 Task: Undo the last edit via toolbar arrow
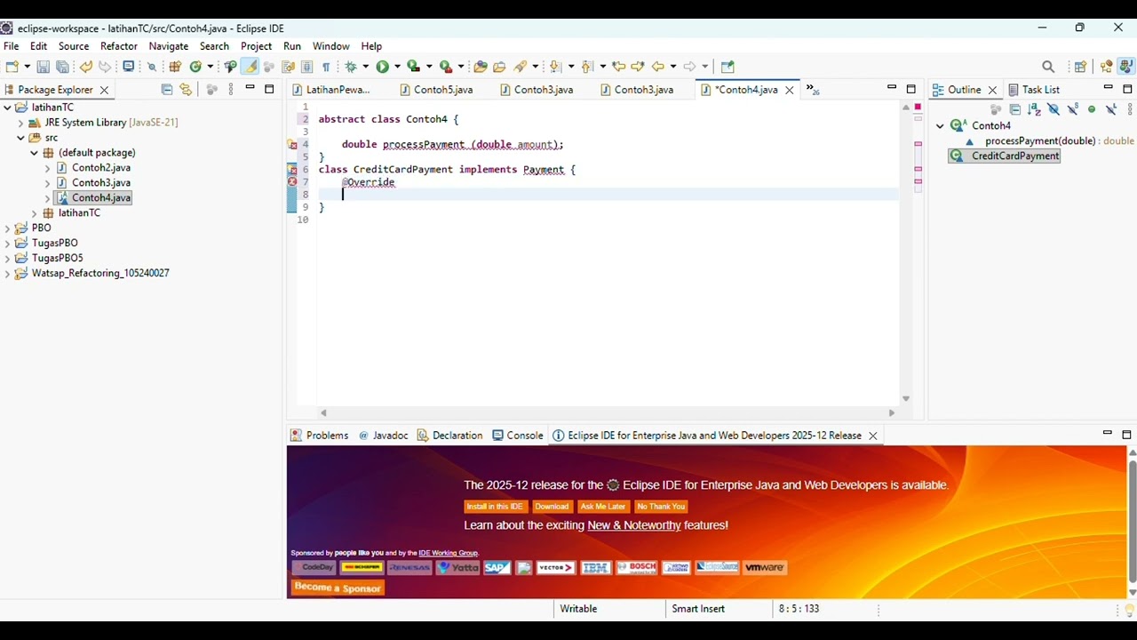85,67
